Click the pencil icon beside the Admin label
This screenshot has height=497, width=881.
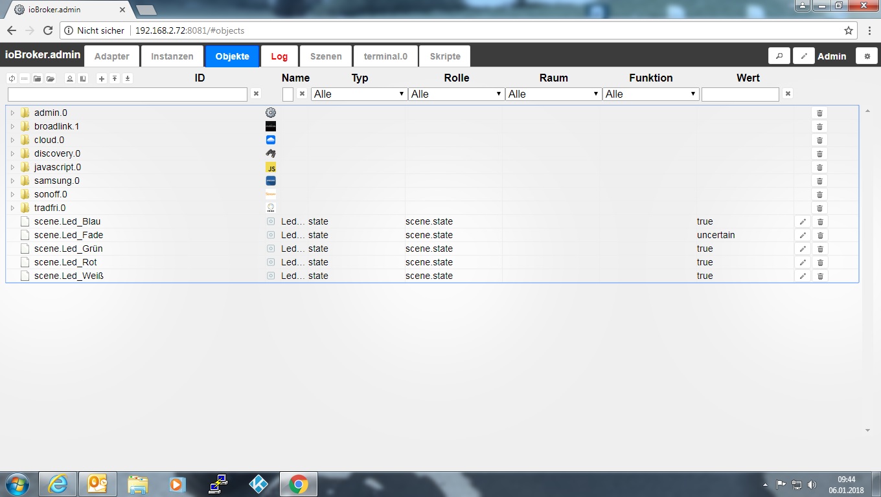point(804,56)
